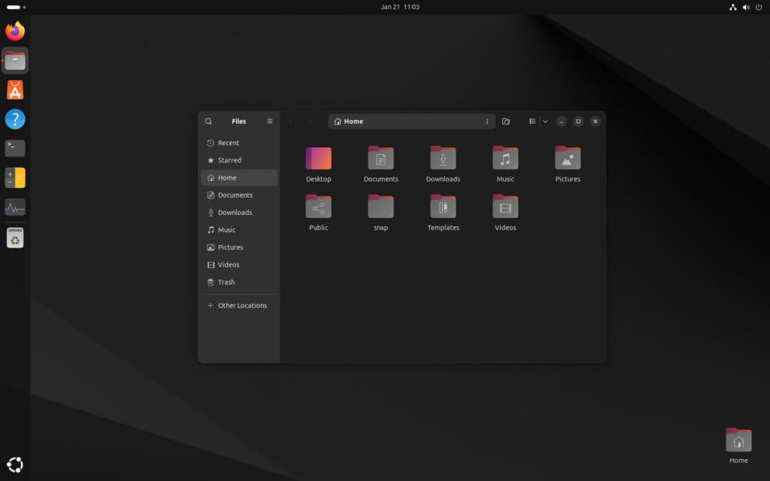
Task: Select Home in the sidebar
Action: pyautogui.click(x=226, y=177)
